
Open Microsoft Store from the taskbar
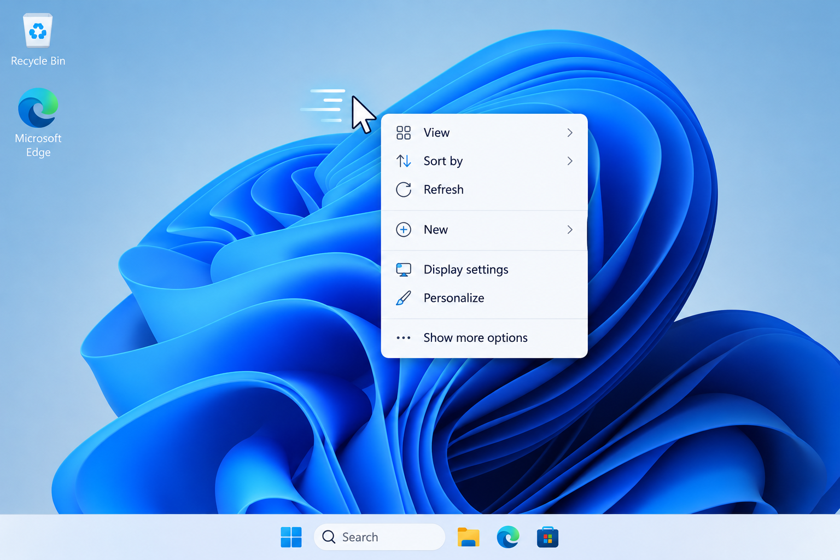point(547,537)
